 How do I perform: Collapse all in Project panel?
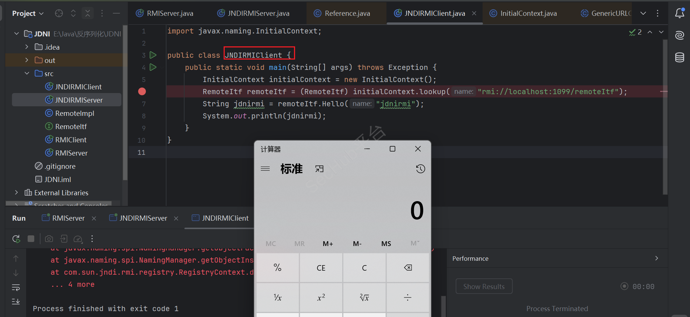(88, 13)
